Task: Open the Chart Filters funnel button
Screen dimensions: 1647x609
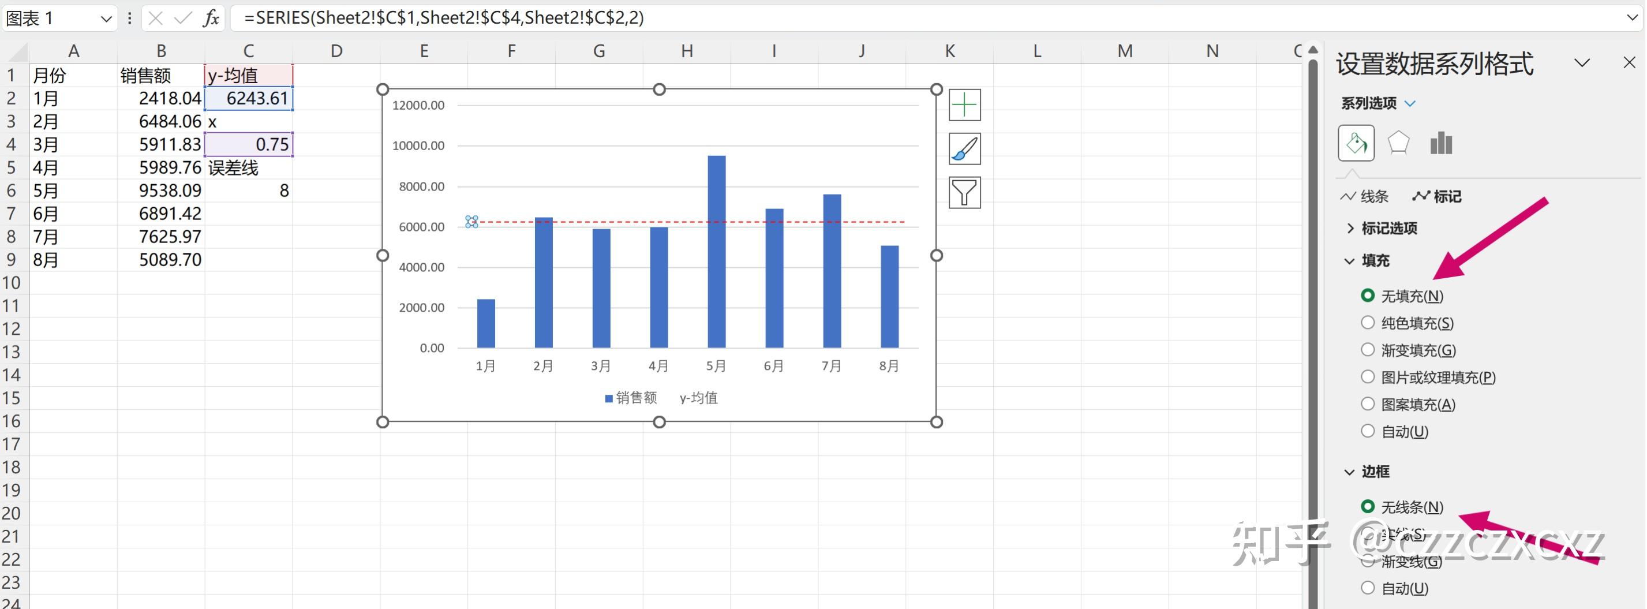Action: point(964,193)
